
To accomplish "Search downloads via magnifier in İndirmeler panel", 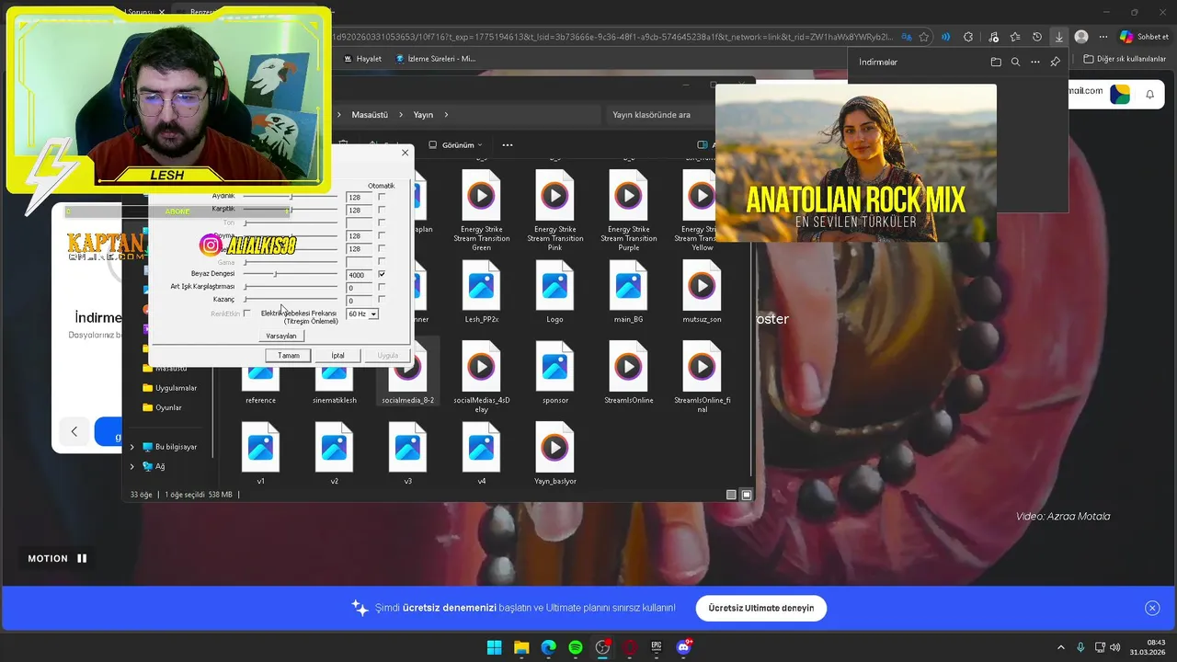I will [1015, 62].
